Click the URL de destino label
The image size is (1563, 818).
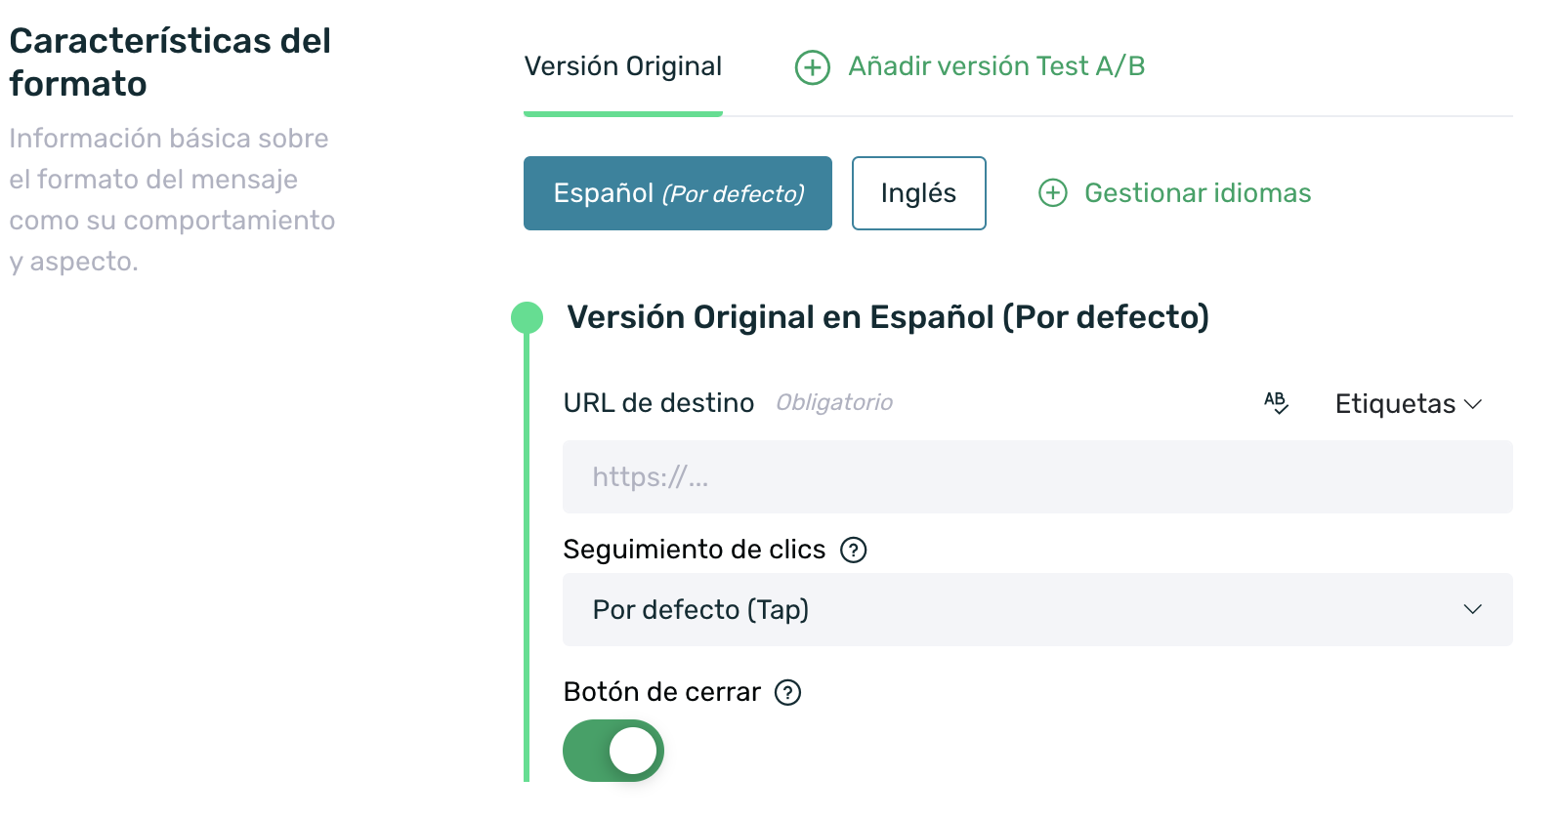[659, 403]
